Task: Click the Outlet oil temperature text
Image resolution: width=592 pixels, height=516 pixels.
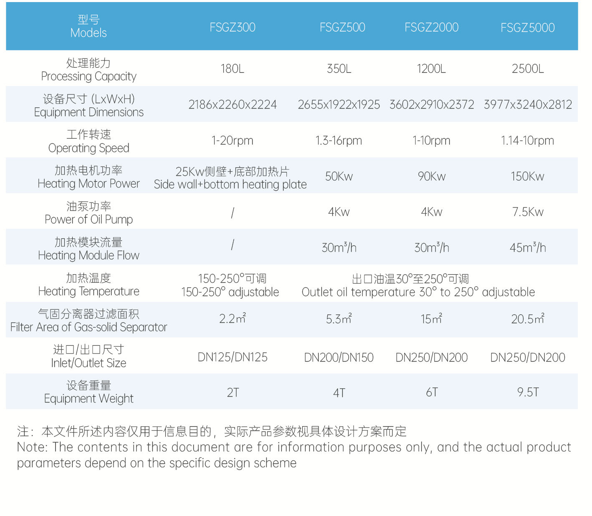Action: [x=418, y=292]
